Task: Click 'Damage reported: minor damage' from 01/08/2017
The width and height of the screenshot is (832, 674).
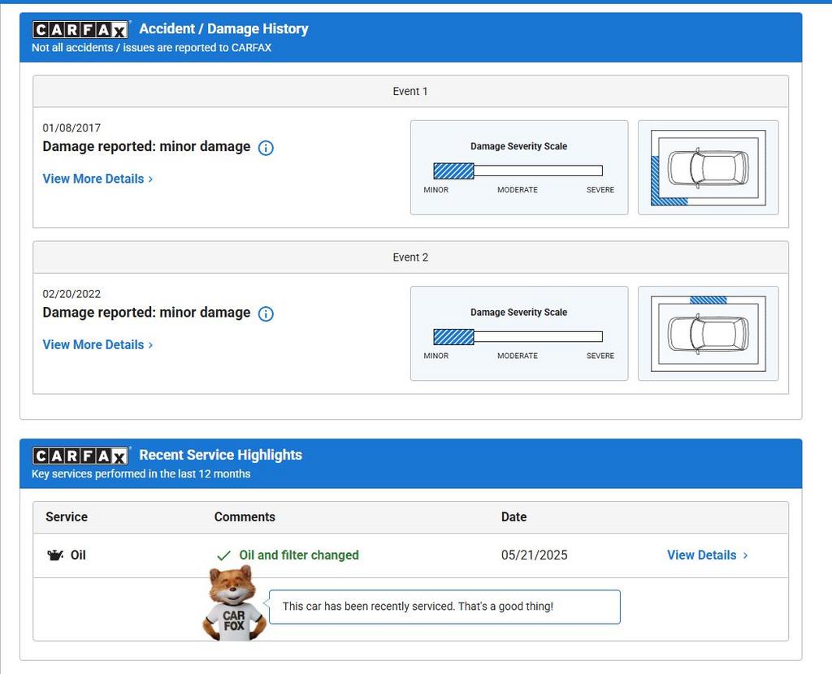Action: tap(146, 147)
